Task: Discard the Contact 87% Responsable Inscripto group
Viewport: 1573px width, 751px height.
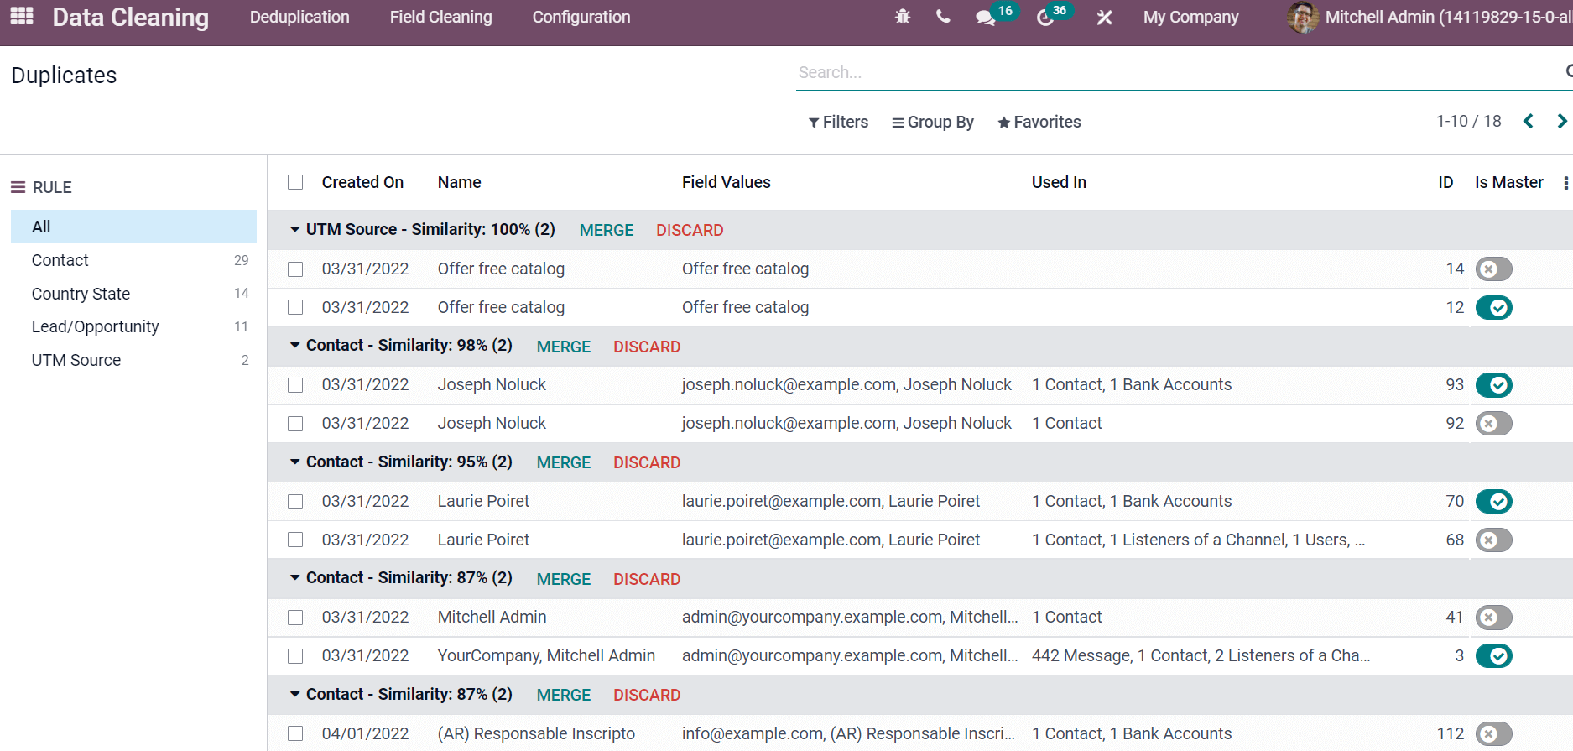Action: [x=647, y=695]
